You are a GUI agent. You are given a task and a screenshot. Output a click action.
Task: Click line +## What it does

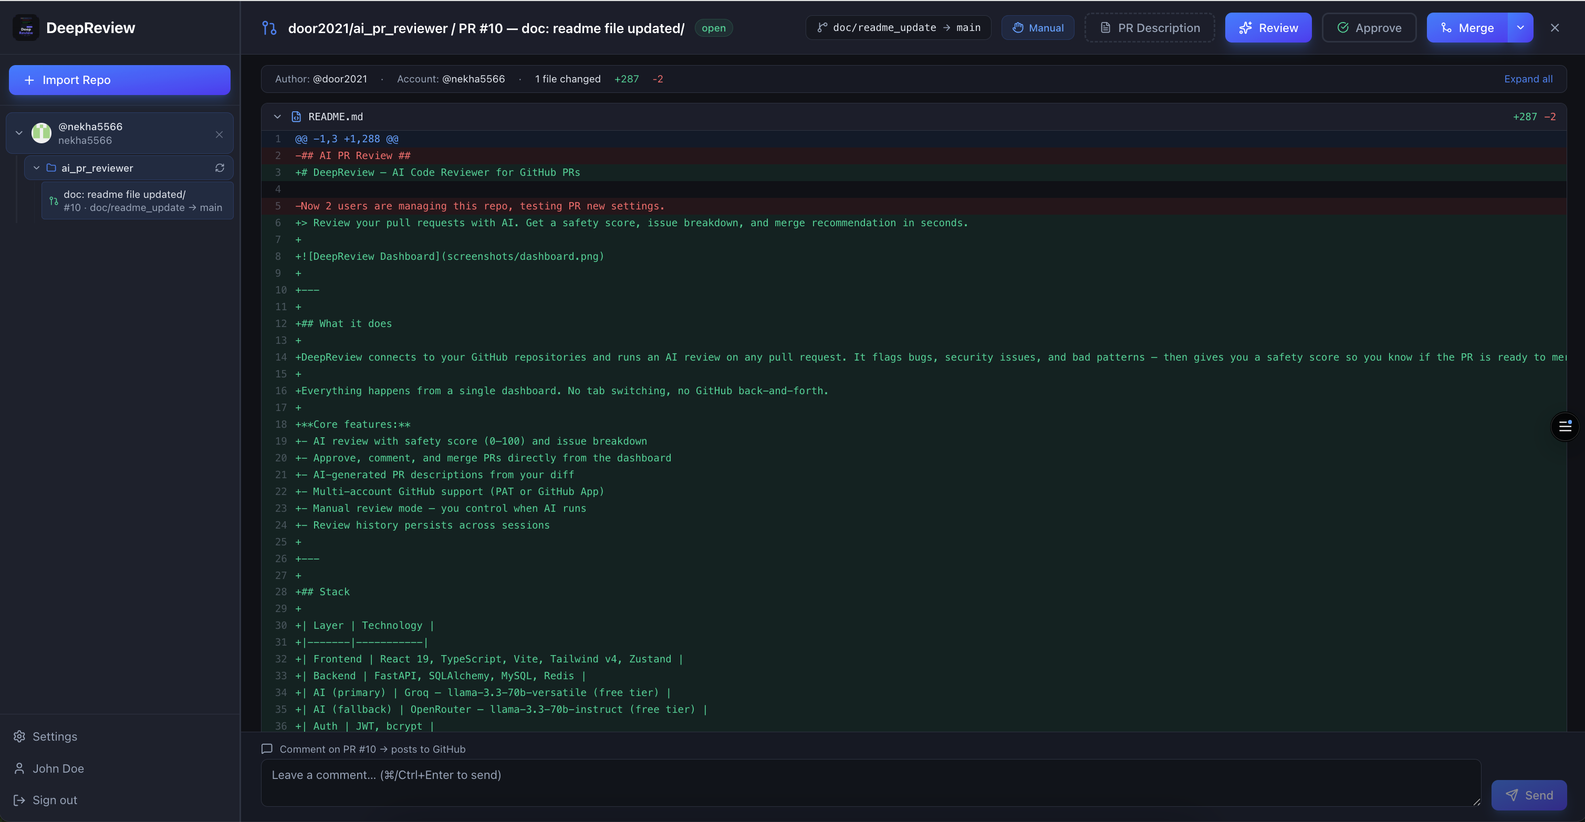[914, 323]
